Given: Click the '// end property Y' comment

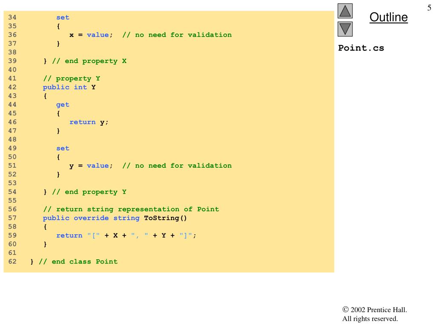Looking at the screenshot, I should [89, 192].
